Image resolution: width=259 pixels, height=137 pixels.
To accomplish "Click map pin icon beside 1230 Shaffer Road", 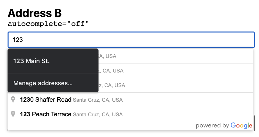I will 13,100.
